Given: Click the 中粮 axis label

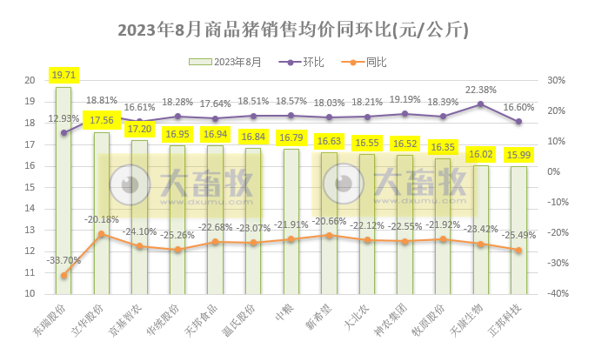Looking at the screenshot, I should (x=284, y=312).
